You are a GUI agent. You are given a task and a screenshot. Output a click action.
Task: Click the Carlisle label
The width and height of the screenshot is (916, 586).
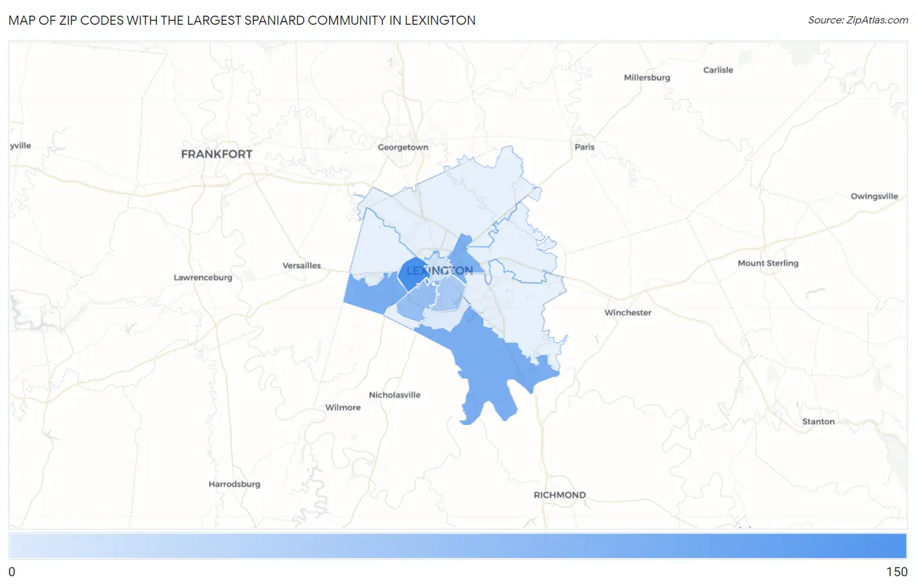tap(718, 70)
